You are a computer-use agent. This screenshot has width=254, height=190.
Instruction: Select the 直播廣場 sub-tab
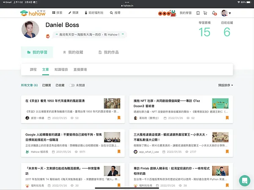80,70
